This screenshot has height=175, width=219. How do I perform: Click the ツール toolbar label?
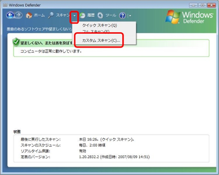tap(111, 16)
